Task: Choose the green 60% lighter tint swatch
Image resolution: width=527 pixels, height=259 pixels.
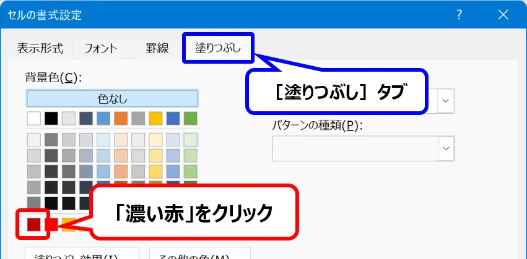Action: [191, 156]
